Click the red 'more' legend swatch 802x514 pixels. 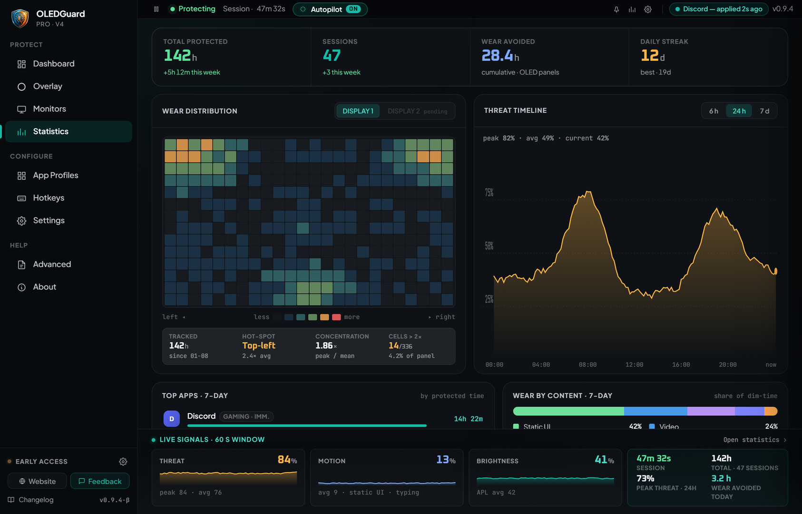pos(336,317)
